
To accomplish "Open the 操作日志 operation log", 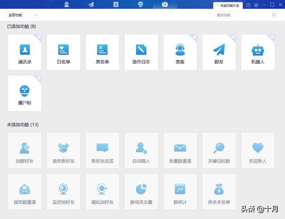I will (x=141, y=52).
